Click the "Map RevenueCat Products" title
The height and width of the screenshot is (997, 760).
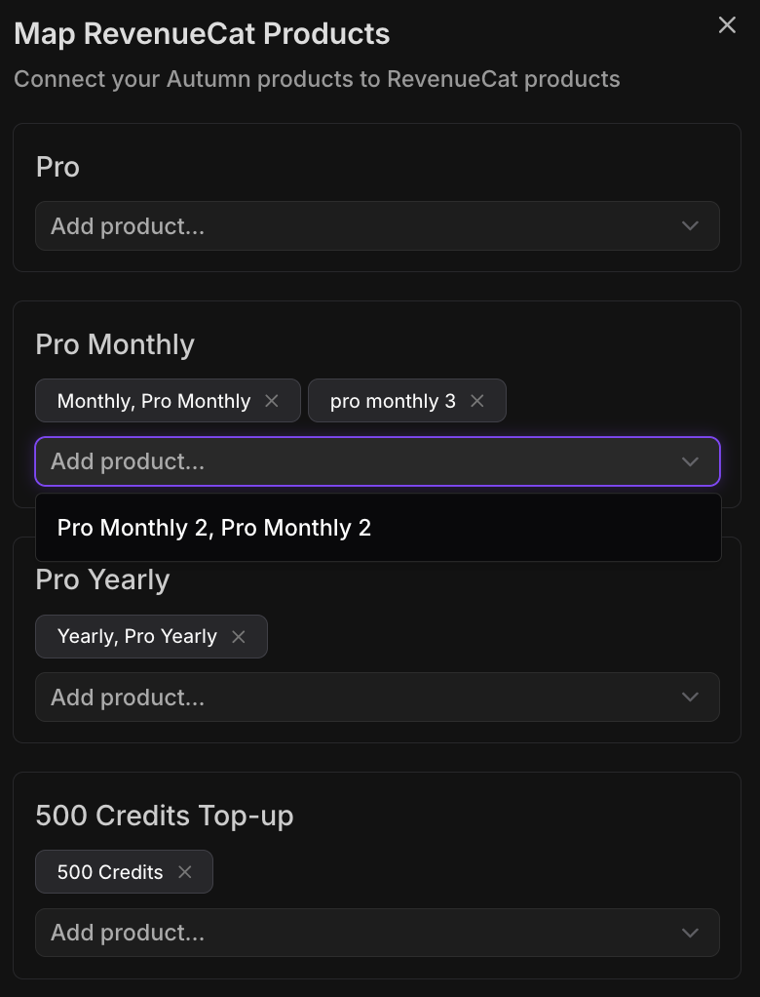pyautogui.click(x=201, y=33)
